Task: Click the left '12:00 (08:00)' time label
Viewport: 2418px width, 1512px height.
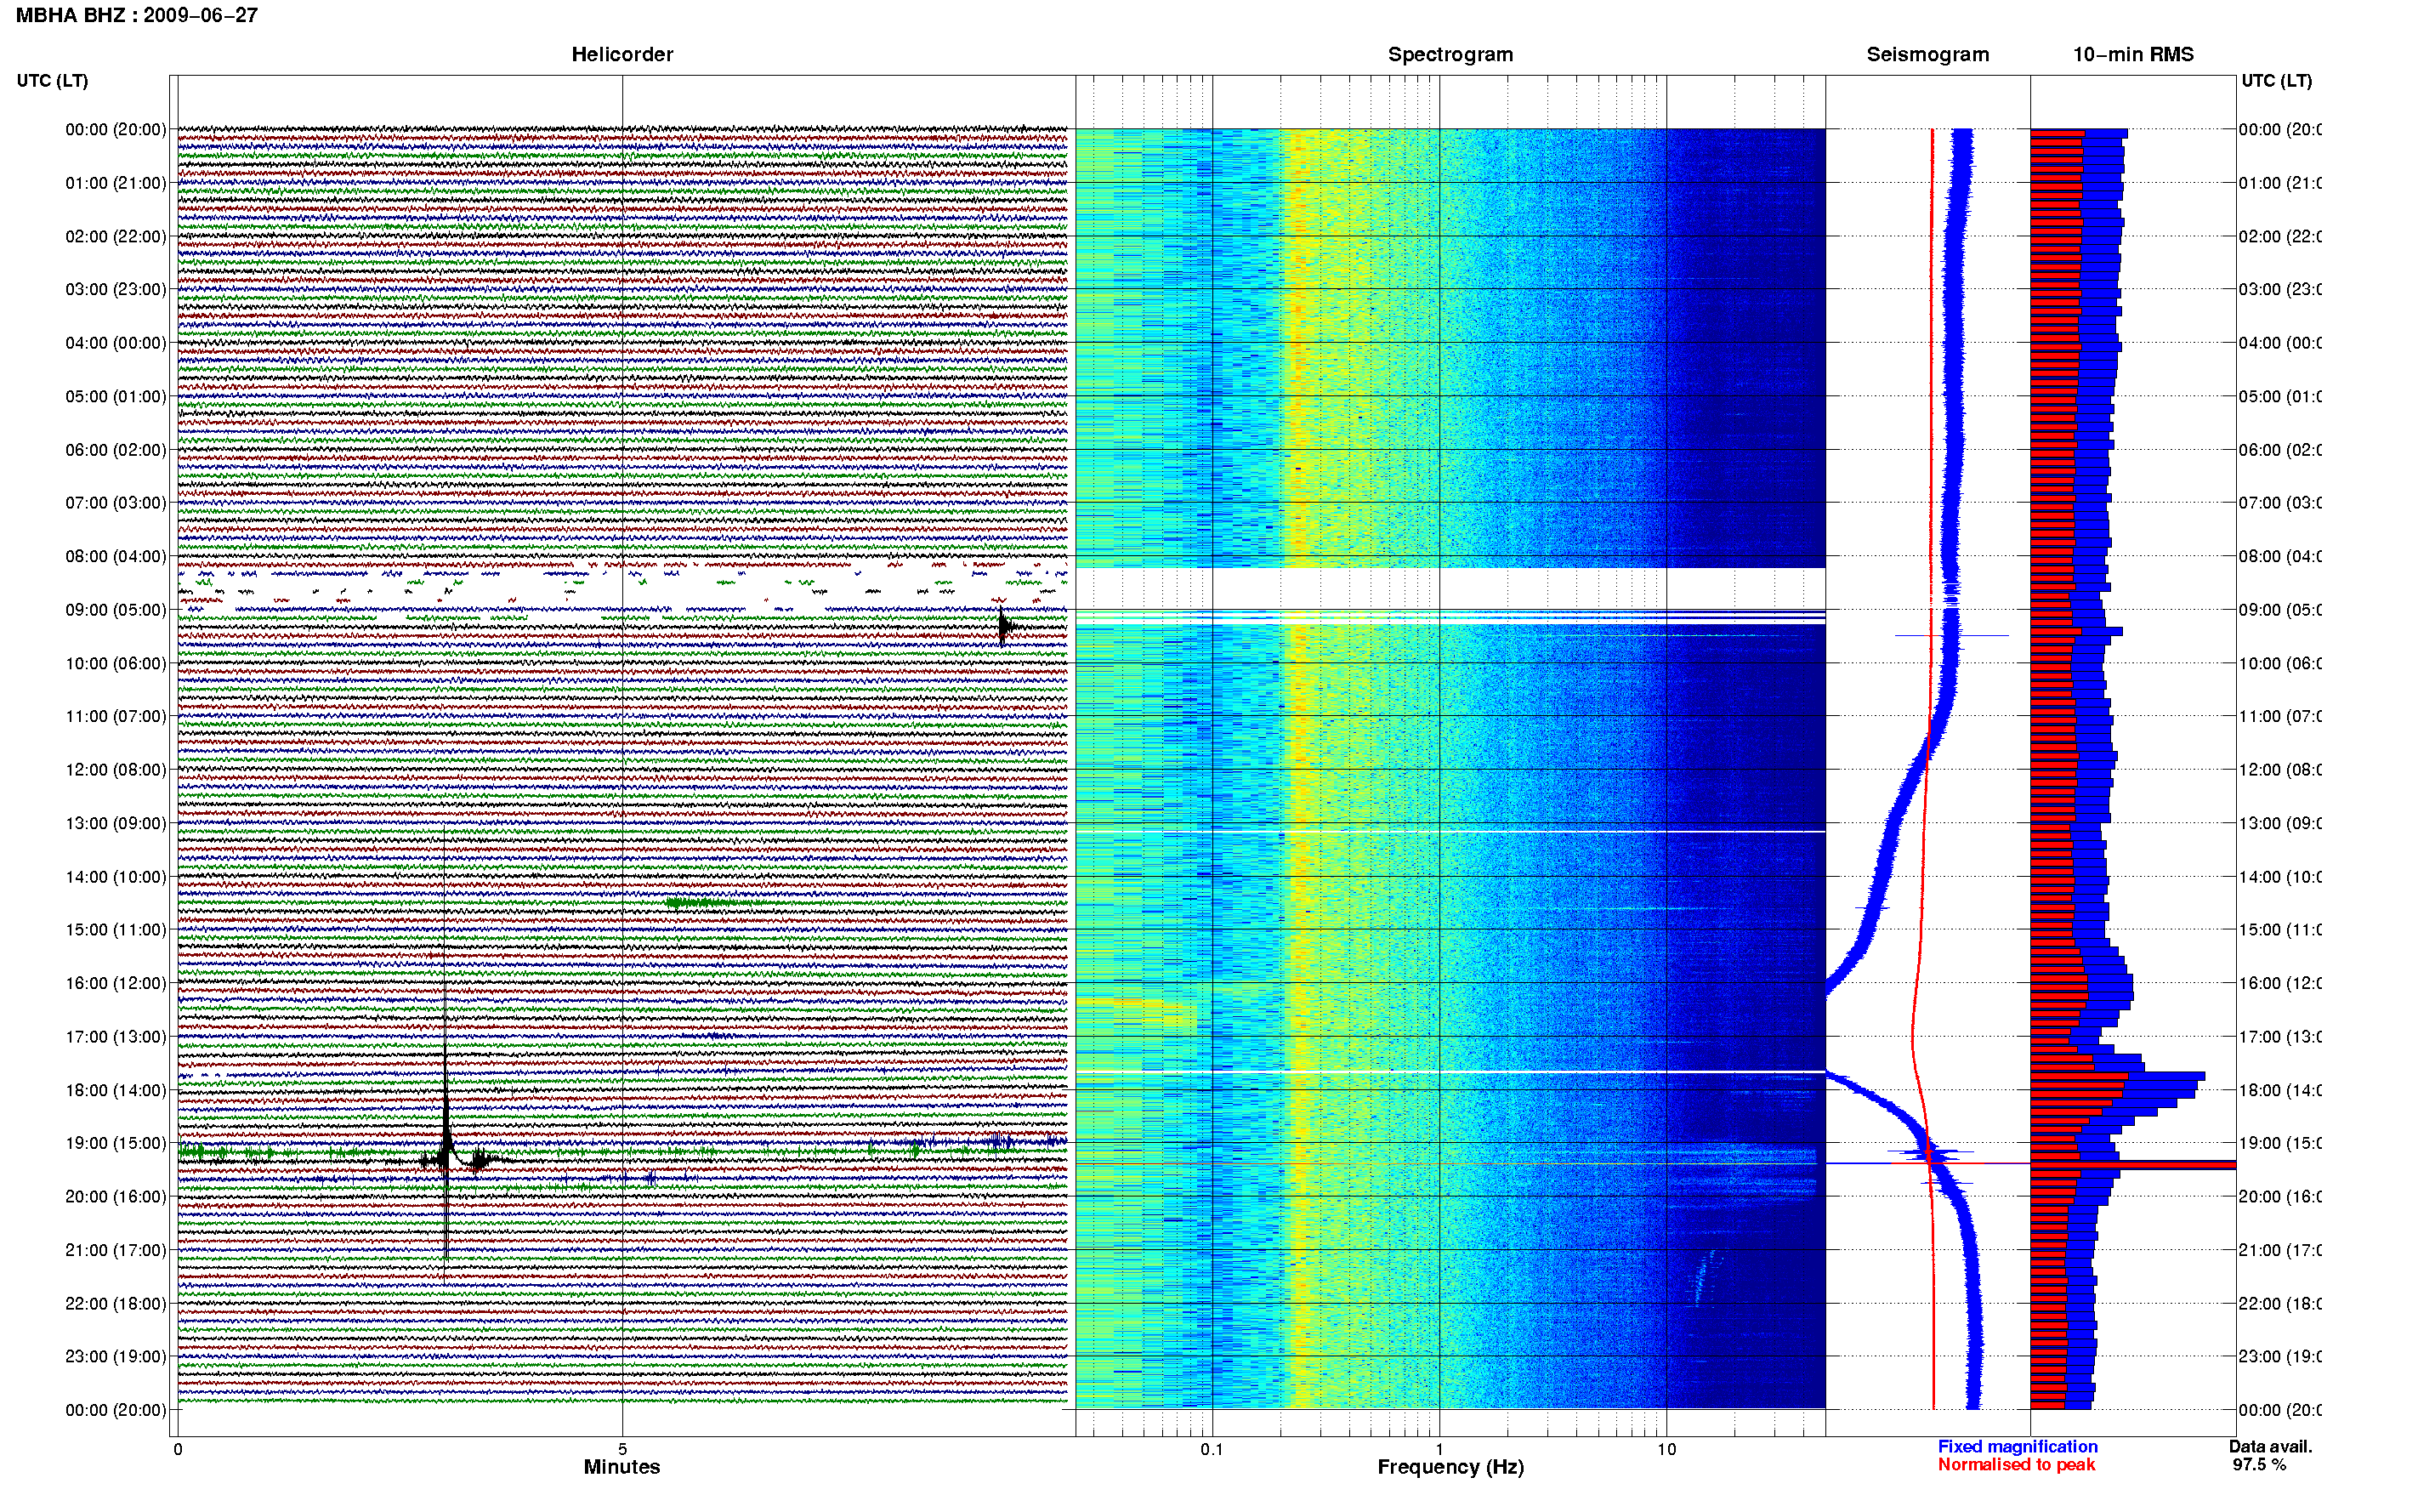Action: [x=116, y=770]
